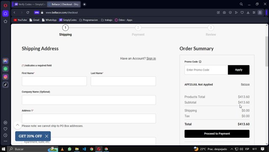Open Gmail bookmark
This screenshot has height=152, width=269.
click(35, 20)
